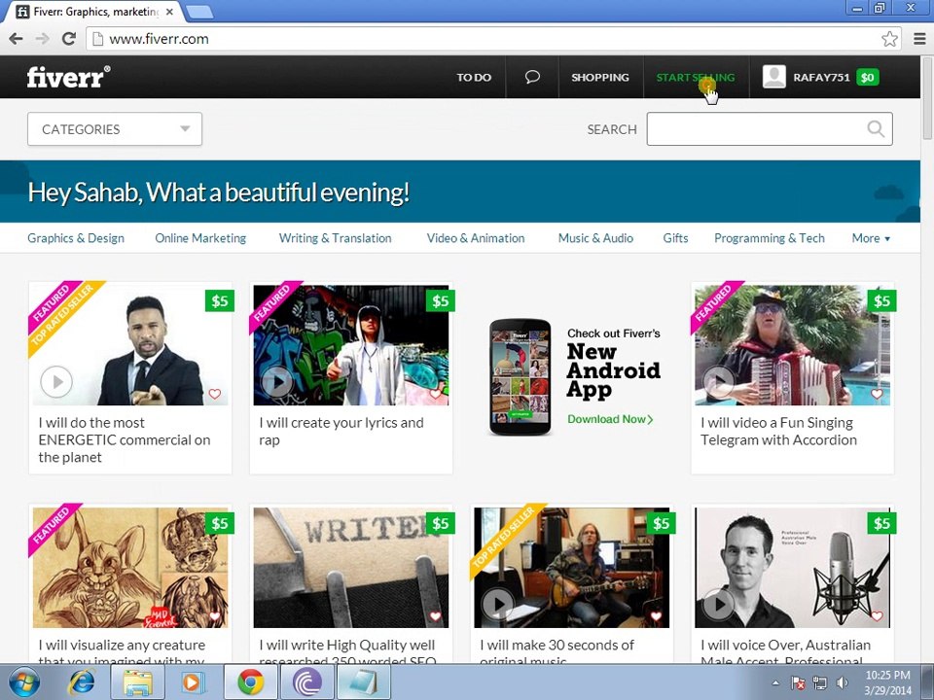Open a new browser tab

point(198,12)
